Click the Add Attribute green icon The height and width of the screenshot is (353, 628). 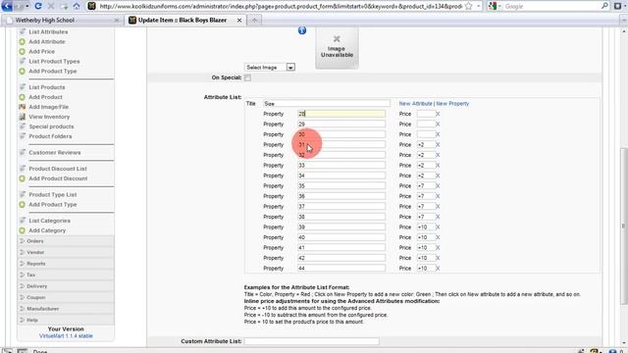22,41
